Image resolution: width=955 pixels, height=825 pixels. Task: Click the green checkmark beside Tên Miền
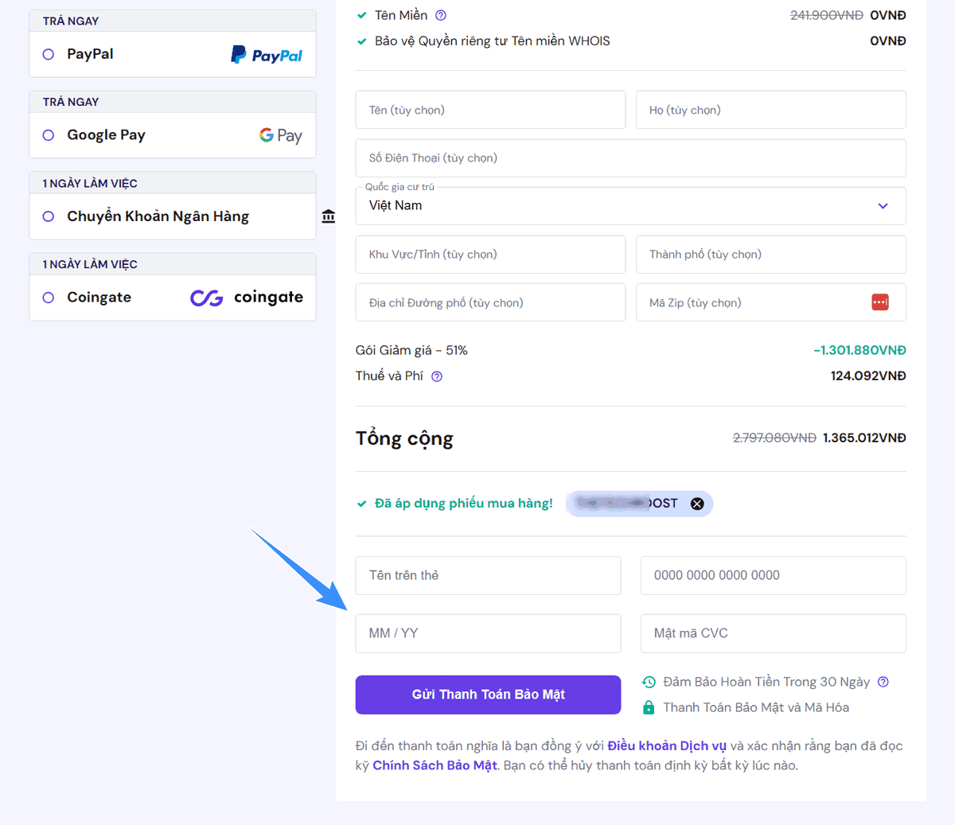(x=362, y=15)
